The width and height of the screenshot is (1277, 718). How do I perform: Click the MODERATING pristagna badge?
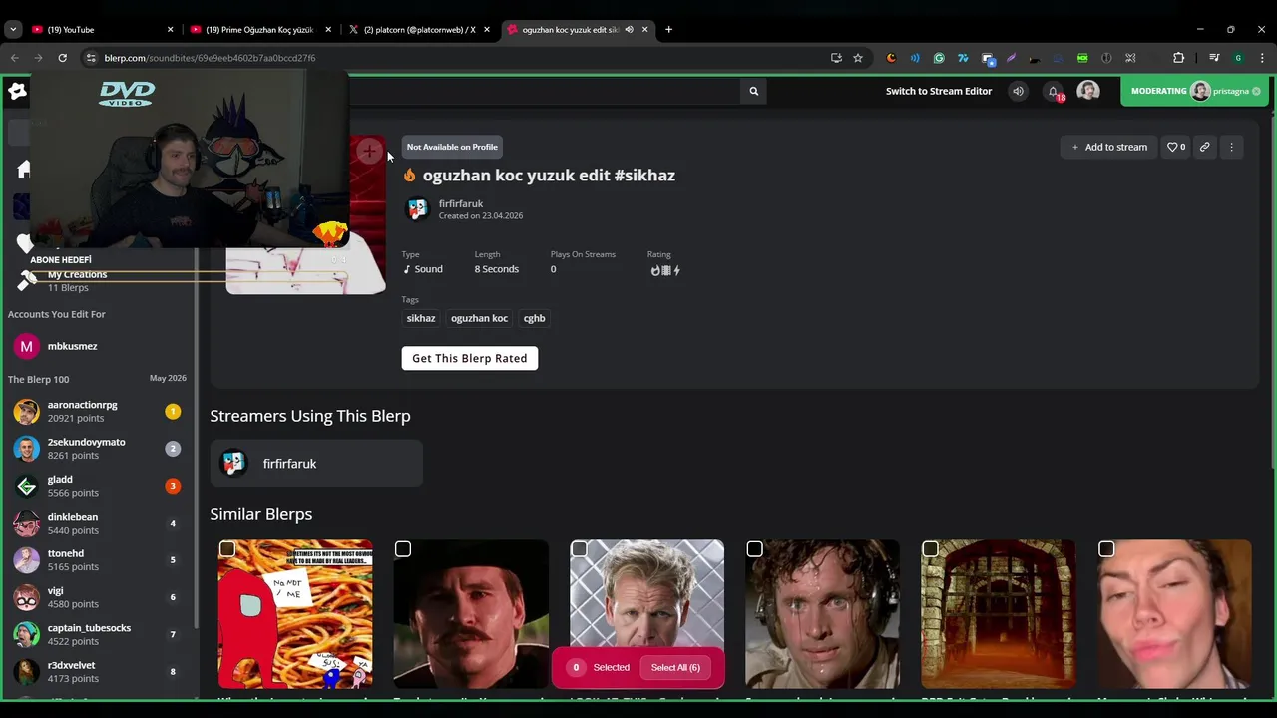[x=1194, y=91]
